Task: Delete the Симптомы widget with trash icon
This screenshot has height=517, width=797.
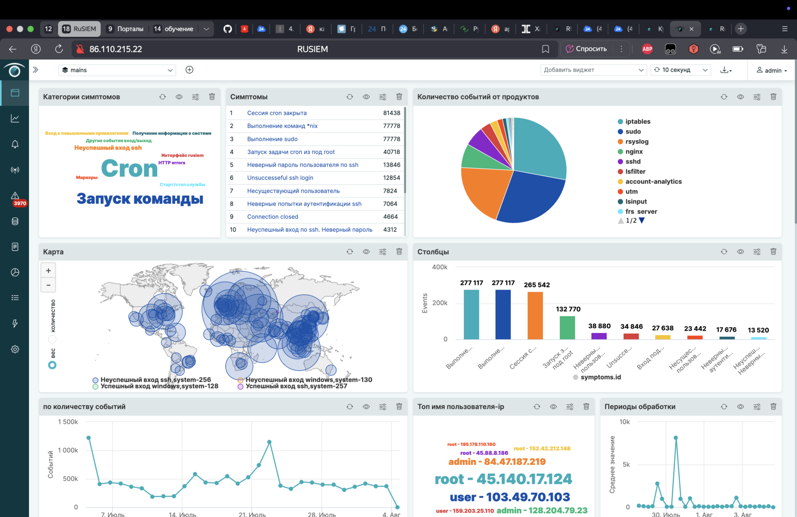Action: (399, 97)
